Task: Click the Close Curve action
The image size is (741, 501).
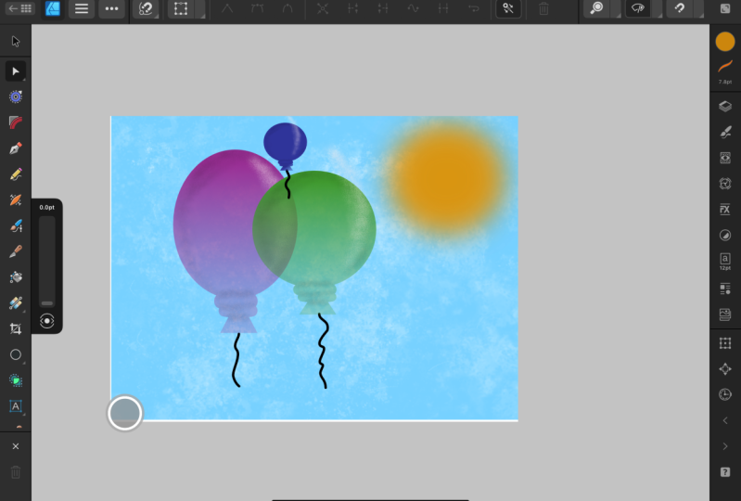Action: [353, 8]
